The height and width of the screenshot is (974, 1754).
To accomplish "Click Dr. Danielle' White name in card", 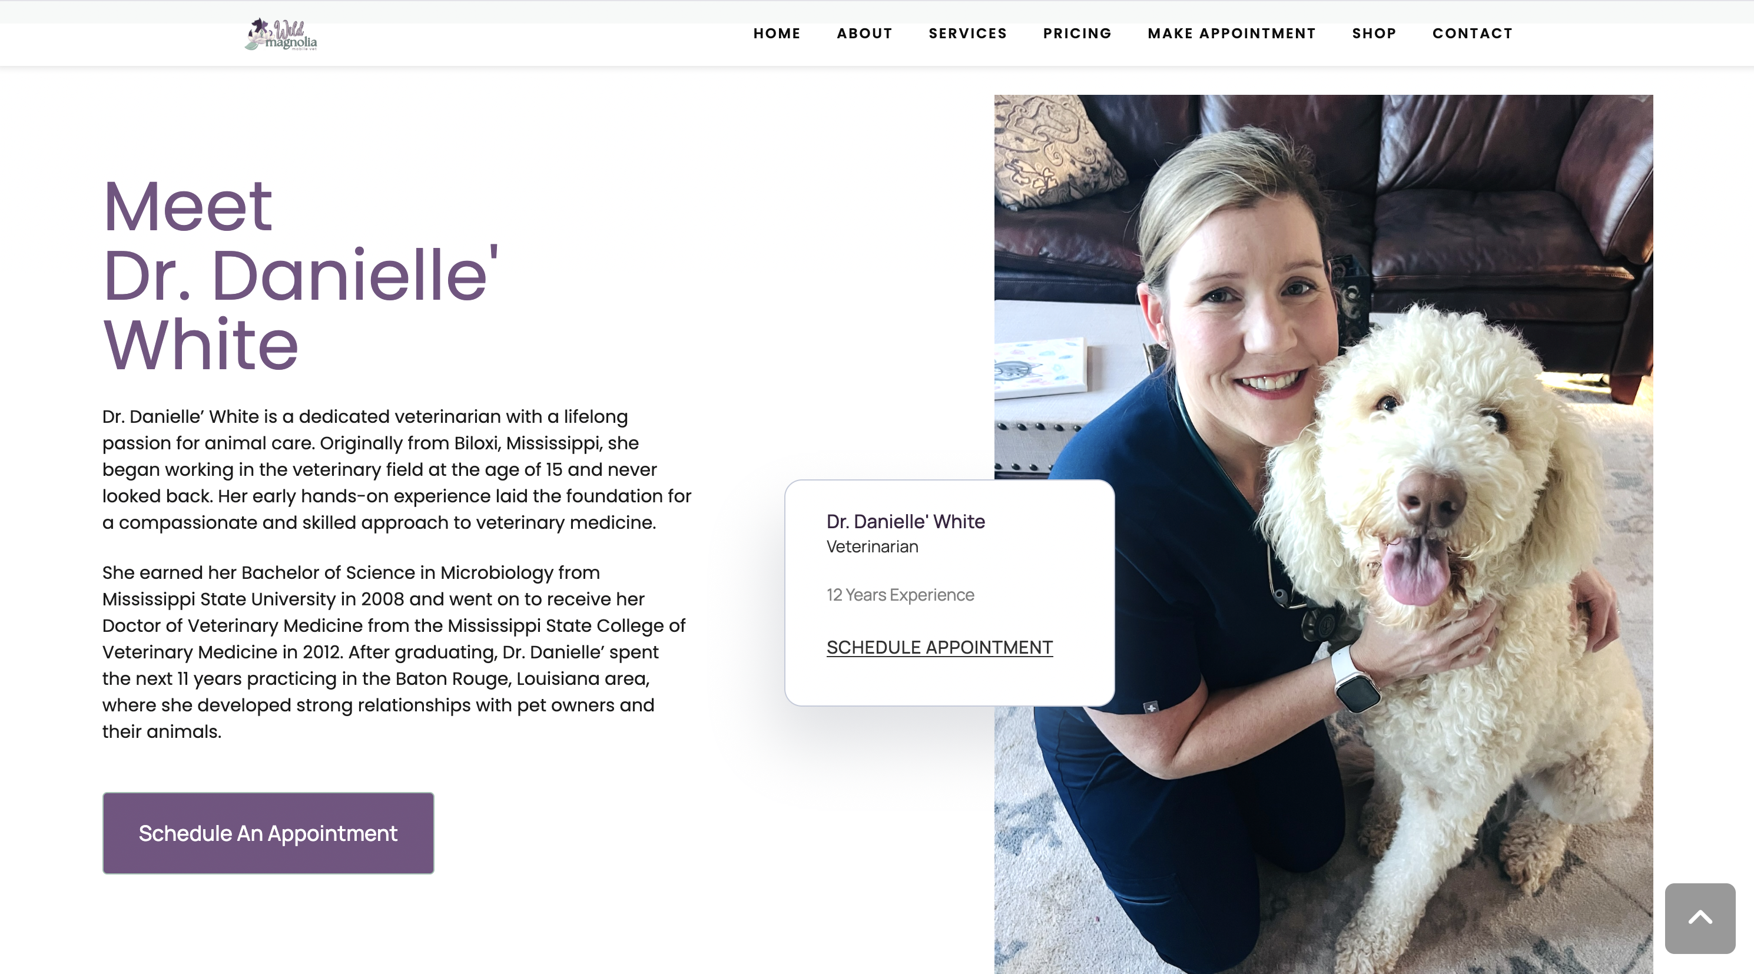I will click(x=906, y=521).
